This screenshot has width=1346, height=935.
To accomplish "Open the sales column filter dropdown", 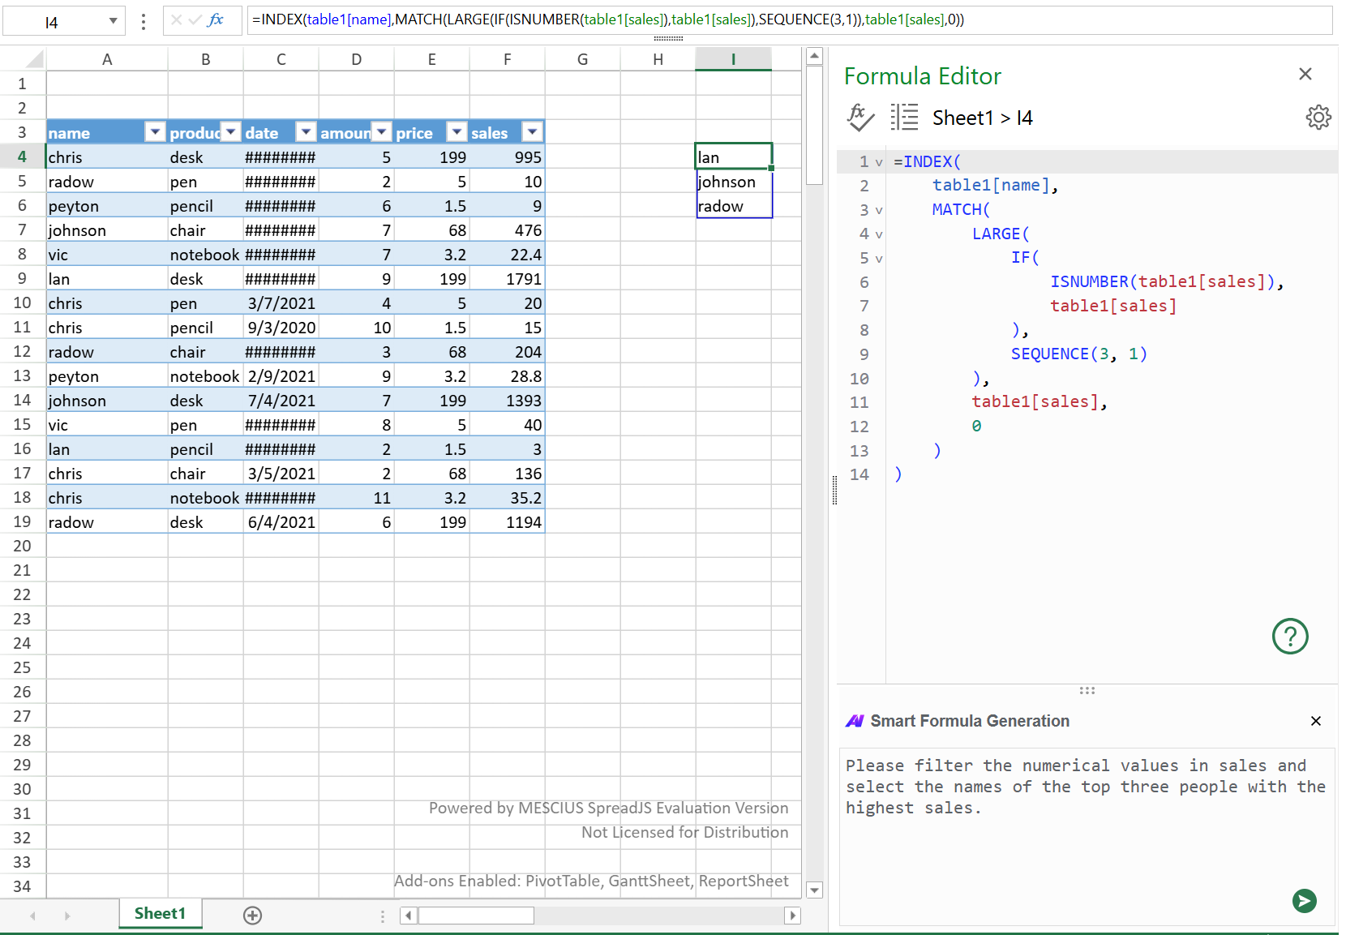I will (533, 131).
